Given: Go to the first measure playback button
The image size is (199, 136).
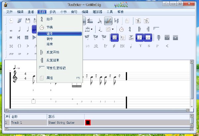Looking at the screenshot, I should [11, 37].
